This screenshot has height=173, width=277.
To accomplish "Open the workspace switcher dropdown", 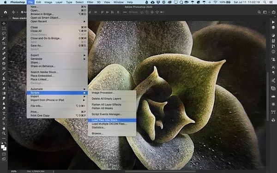I will [x=266, y=12].
